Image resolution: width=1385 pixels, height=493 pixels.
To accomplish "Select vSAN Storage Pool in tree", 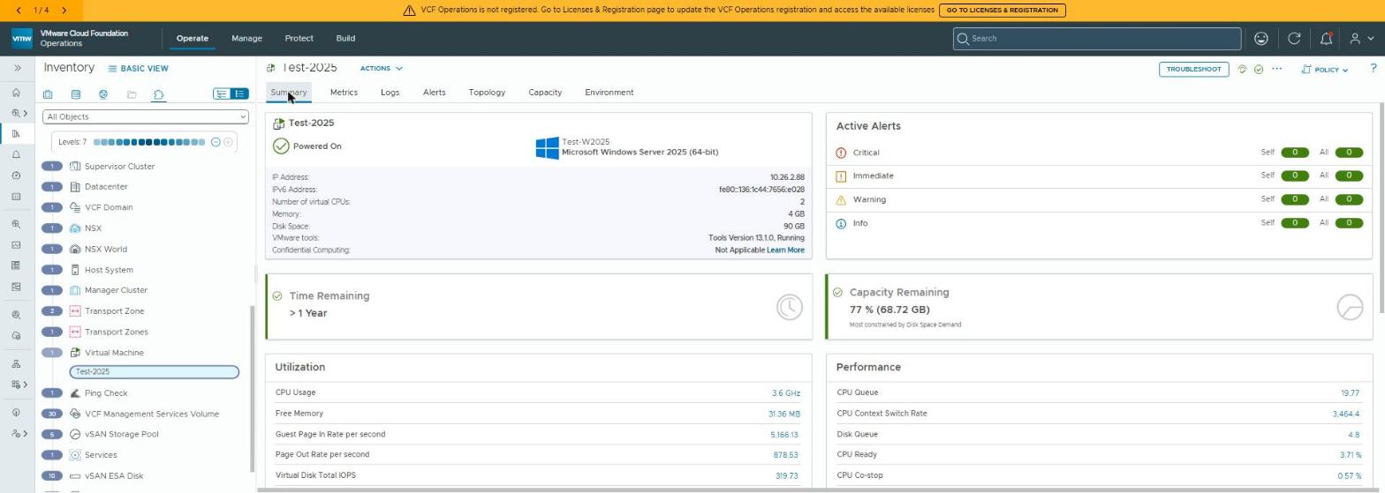I will [121, 435].
